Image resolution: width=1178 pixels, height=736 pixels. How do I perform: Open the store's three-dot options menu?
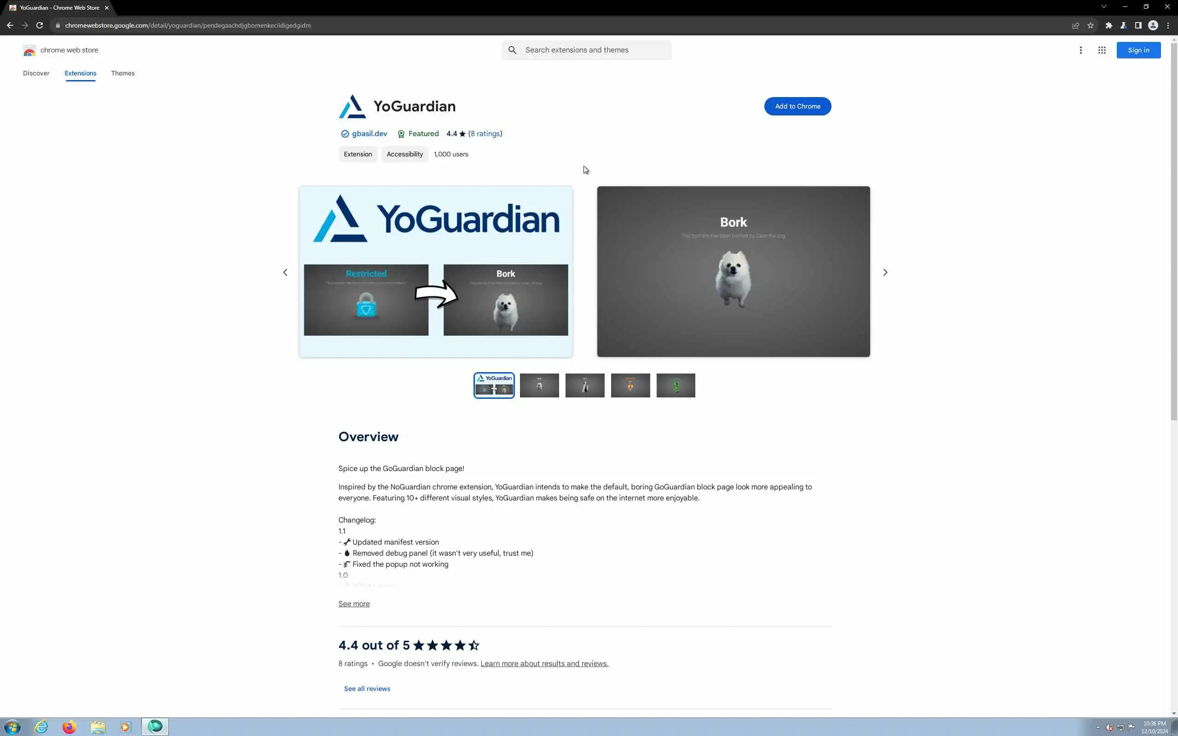(1080, 50)
